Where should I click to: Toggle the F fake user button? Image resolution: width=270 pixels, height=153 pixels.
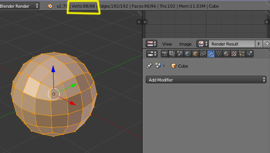259,44
